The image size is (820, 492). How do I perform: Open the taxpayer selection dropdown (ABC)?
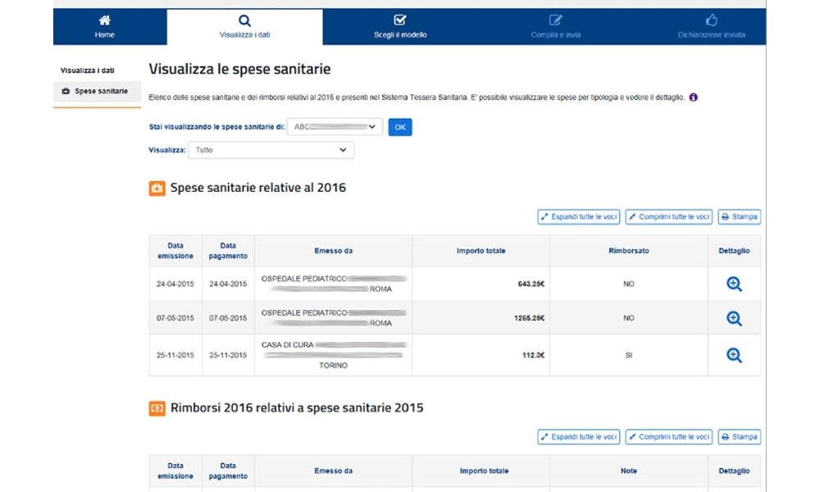coord(335,127)
